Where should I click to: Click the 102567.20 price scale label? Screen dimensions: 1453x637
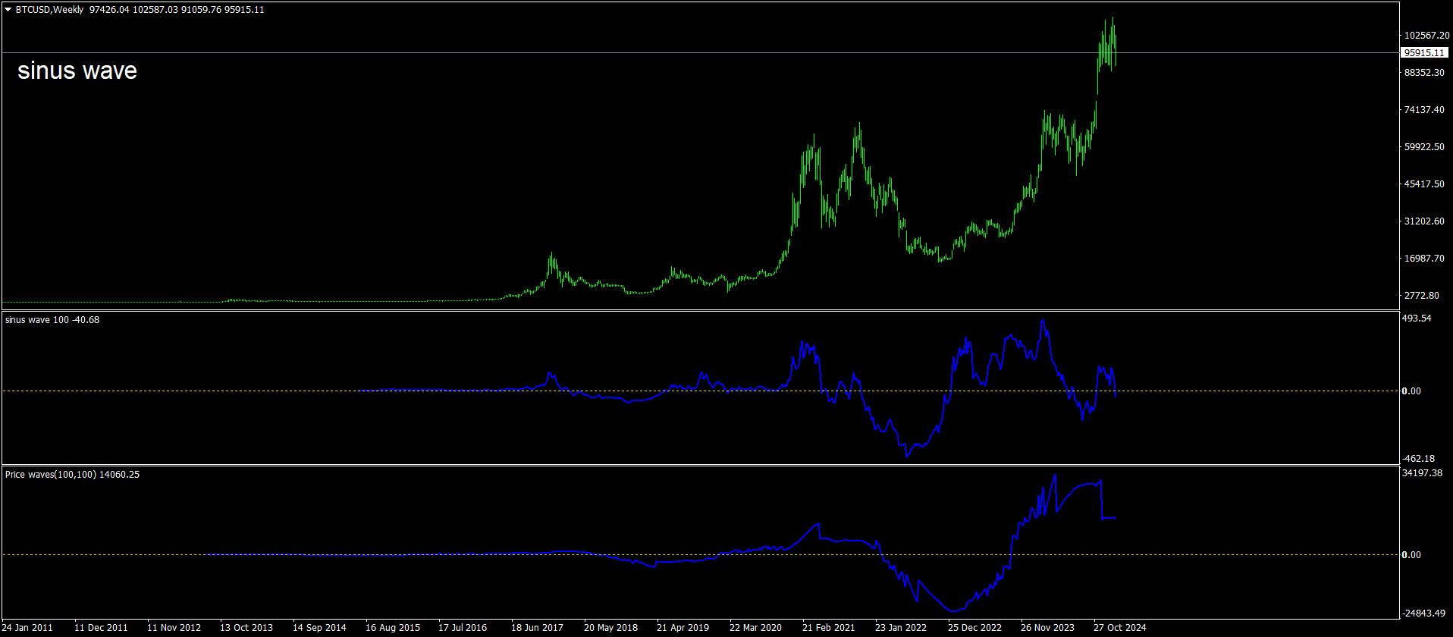[x=1426, y=36]
